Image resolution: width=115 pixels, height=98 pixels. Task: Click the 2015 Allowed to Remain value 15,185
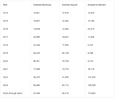pyautogui.click(x=91, y=21)
